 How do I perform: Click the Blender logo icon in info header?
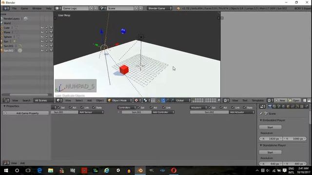pyautogui.click(x=178, y=8)
